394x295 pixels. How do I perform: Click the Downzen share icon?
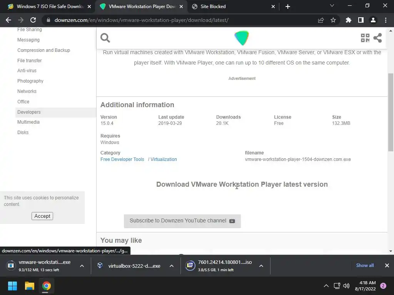click(x=377, y=38)
